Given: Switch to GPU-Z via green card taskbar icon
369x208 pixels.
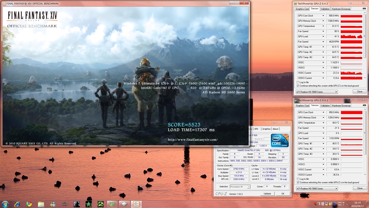Looking at the screenshot, I should [x=112, y=204].
